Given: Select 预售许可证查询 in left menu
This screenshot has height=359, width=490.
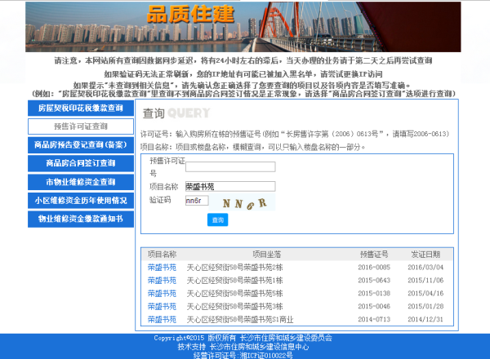Looking at the screenshot, I should [80, 126].
